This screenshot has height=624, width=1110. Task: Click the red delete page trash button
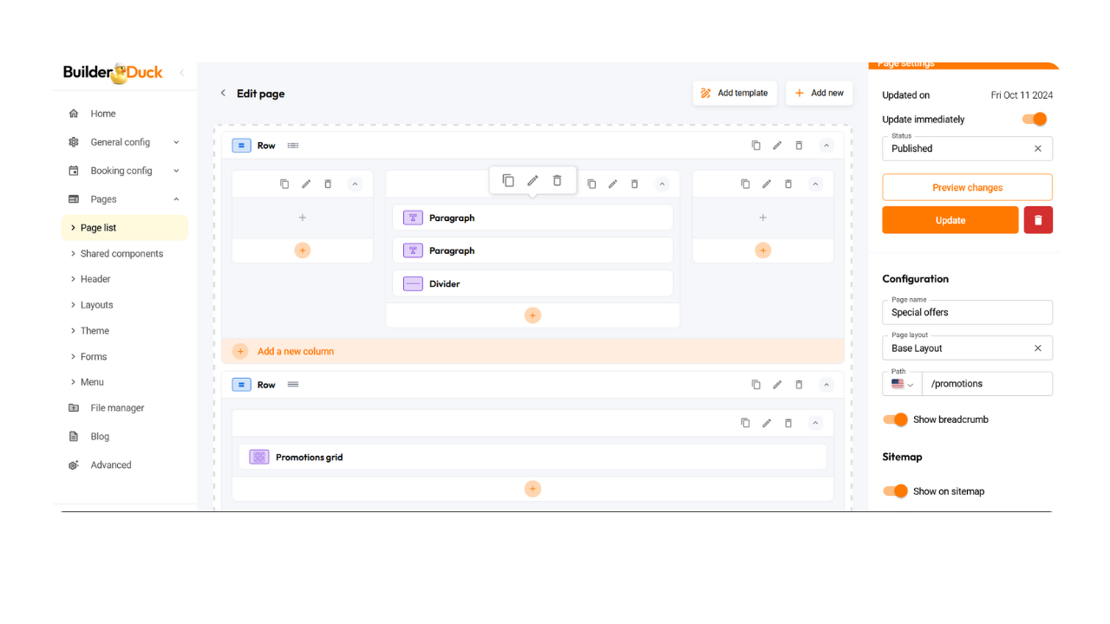1038,220
